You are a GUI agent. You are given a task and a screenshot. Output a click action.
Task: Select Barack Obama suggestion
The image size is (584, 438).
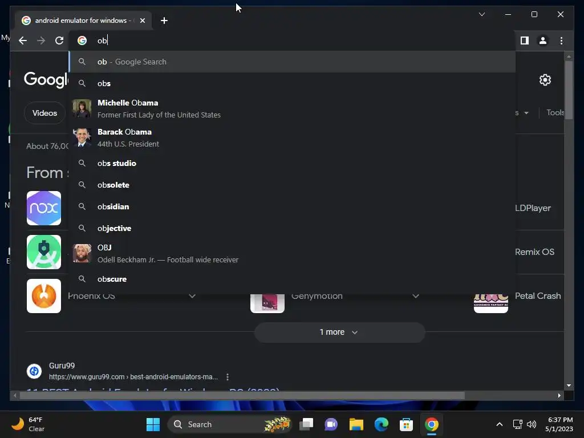[293, 138]
